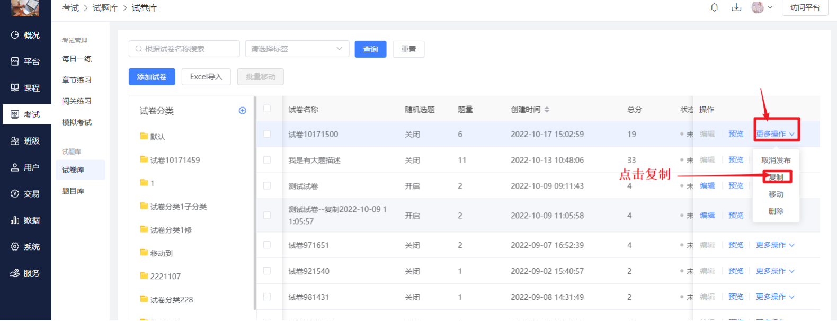Image resolution: width=837 pixels, height=321 pixels.
Task: Check the box for 我是有大题描述
Action: (x=267, y=159)
